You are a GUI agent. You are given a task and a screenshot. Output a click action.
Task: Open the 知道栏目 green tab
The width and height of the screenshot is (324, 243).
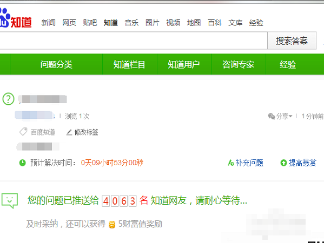tap(129, 64)
